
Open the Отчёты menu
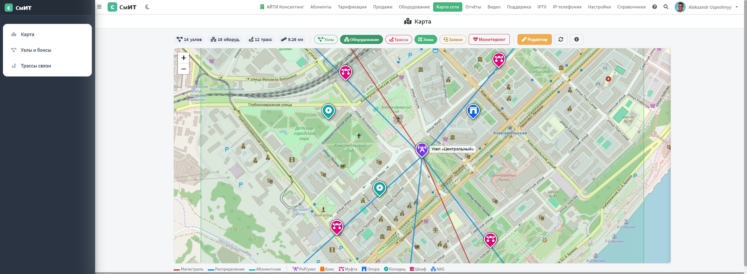click(x=473, y=7)
